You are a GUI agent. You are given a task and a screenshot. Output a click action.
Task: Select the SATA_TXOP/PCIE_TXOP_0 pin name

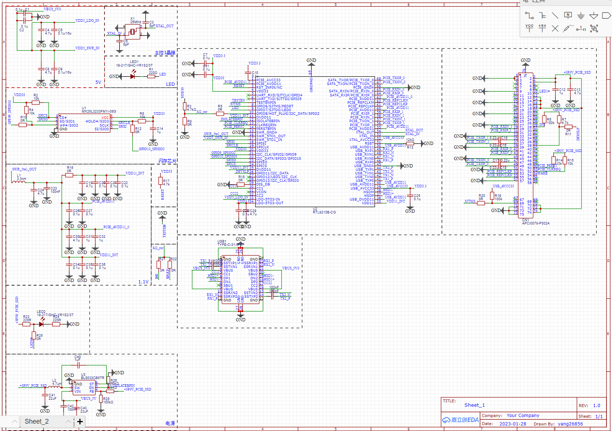click(x=351, y=80)
